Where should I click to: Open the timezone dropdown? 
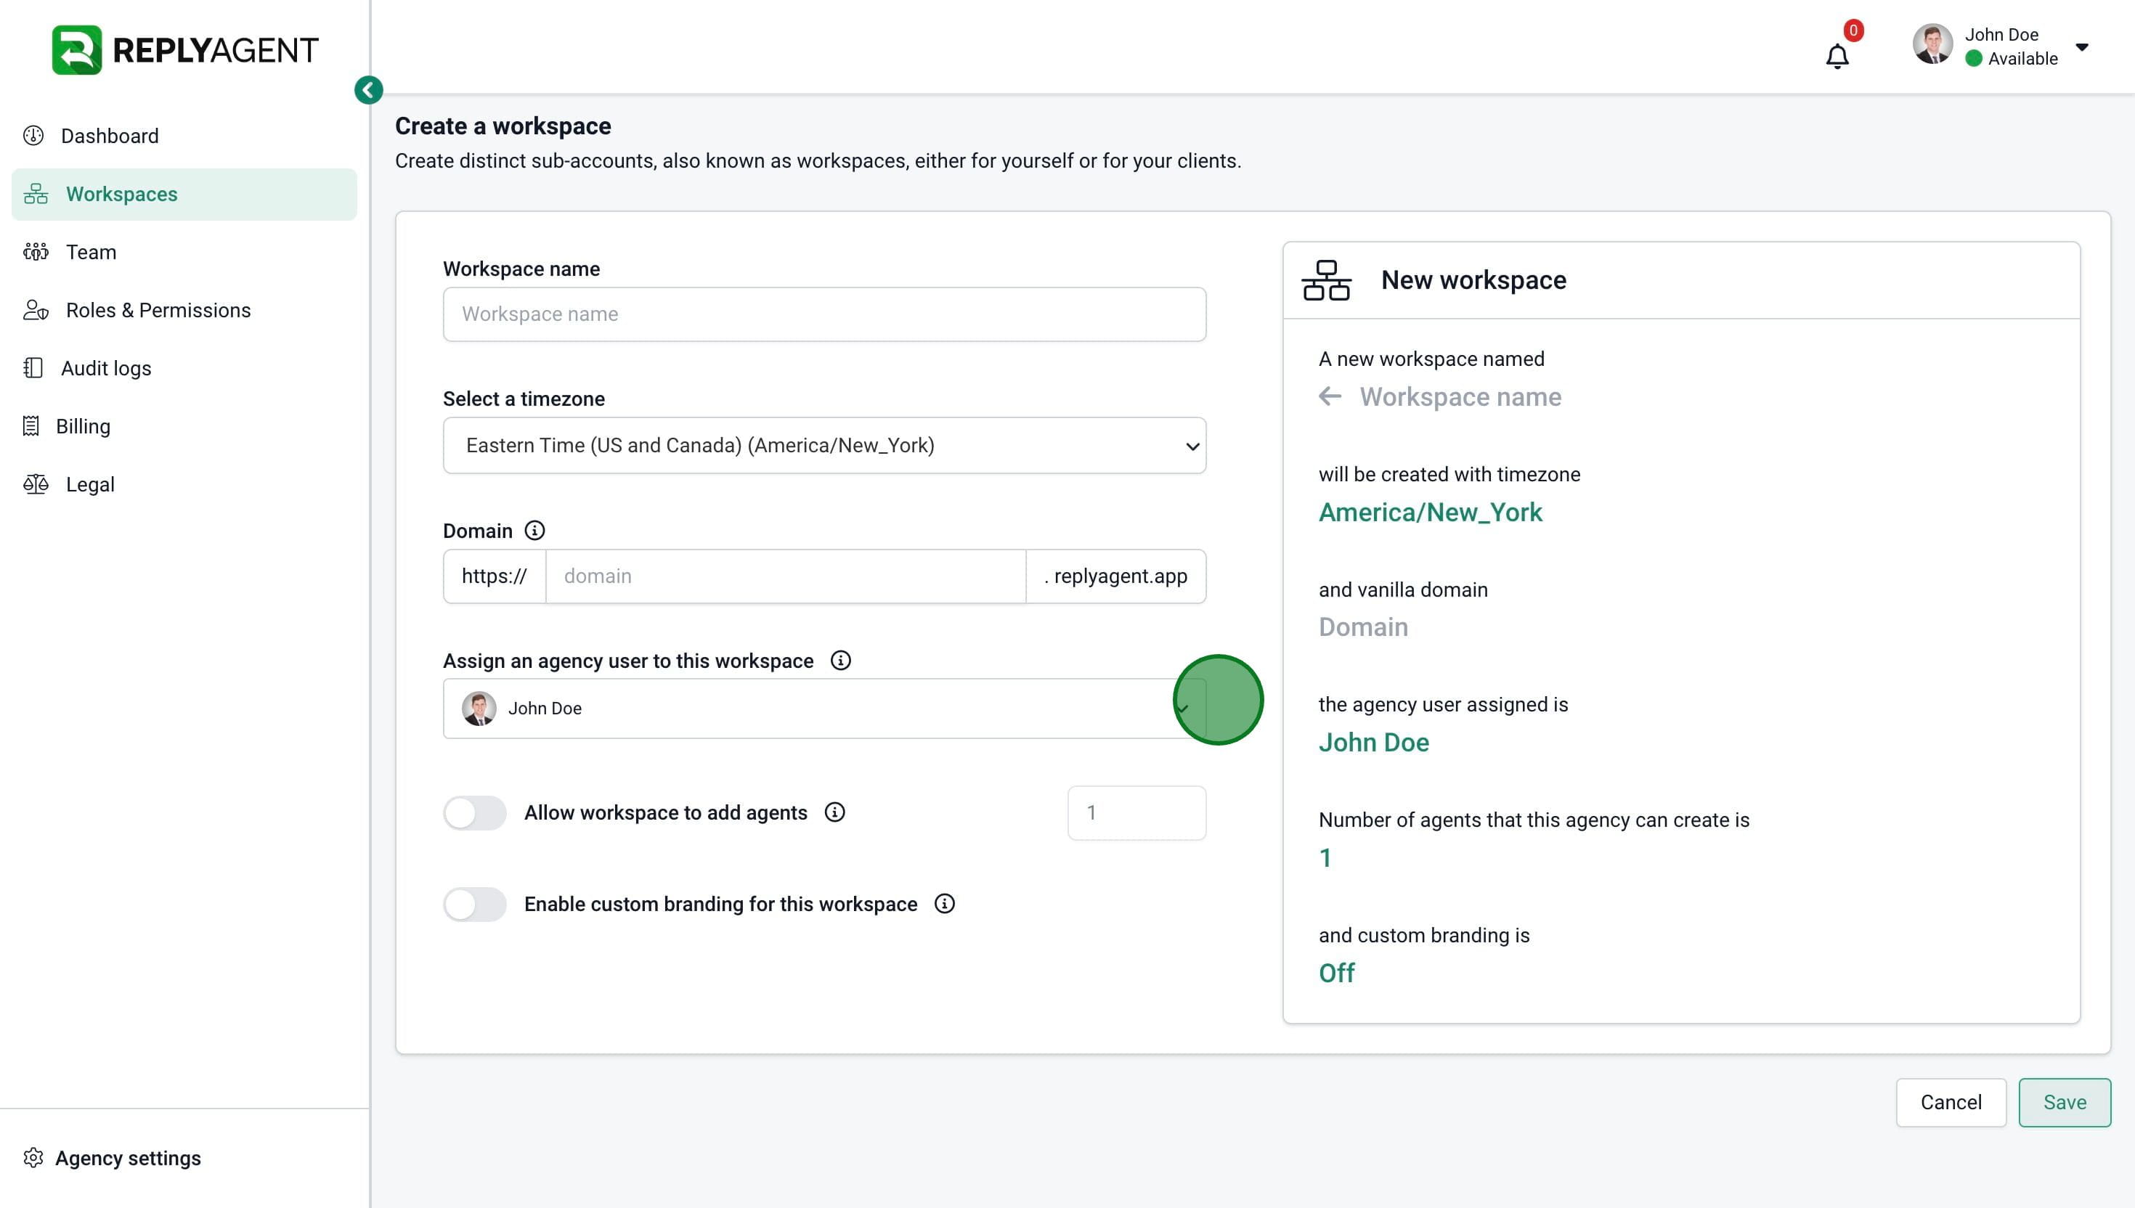(x=823, y=446)
